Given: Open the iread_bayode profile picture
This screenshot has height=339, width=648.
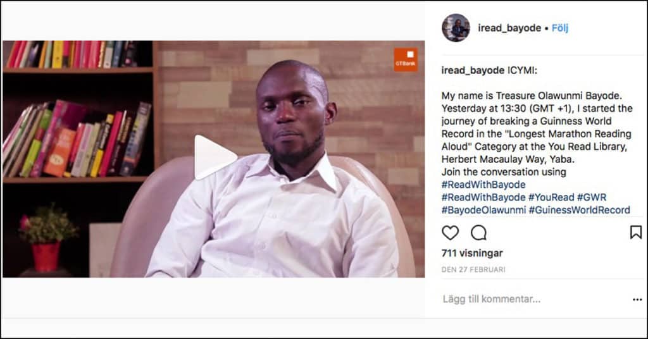Looking at the screenshot, I should coord(456,28).
